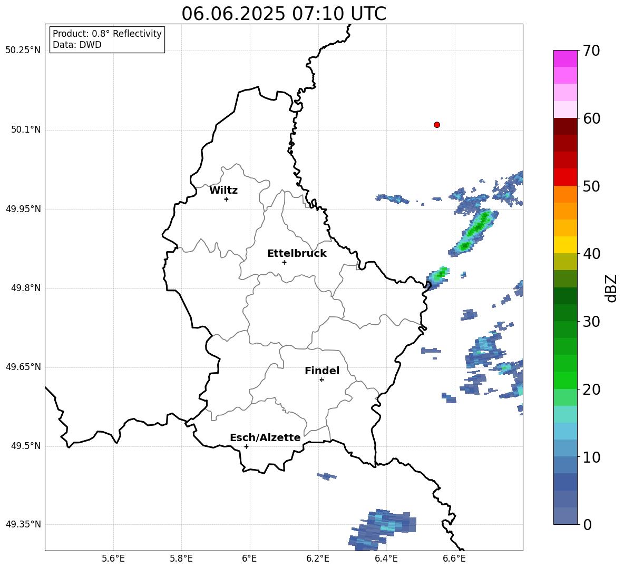Click the Esch/Alzette cross marker
Image resolution: width=624 pixels, height=569 pixels.
[246, 446]
